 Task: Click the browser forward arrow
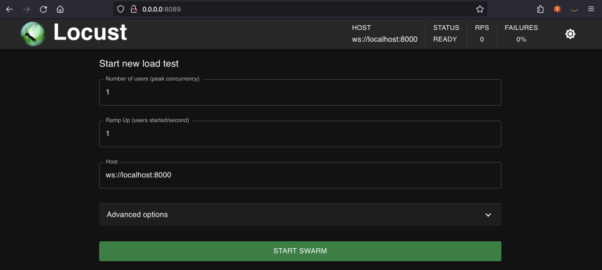26,9
